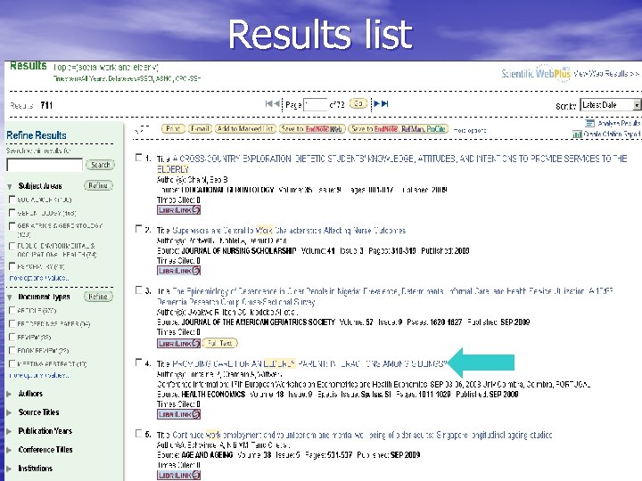Image resolution: width=642 pixels, height=481 pixels.
Task: Click Refine button beside Document Types
Action: (98, 297)
